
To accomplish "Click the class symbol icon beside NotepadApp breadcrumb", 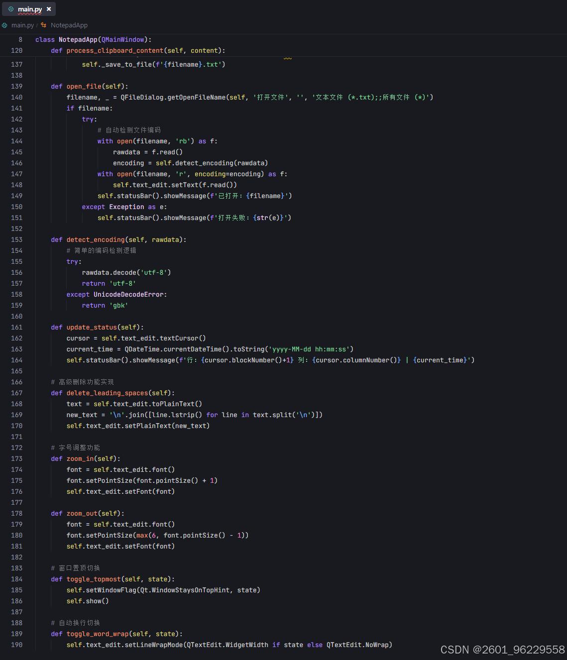I will tap(44, 25).
